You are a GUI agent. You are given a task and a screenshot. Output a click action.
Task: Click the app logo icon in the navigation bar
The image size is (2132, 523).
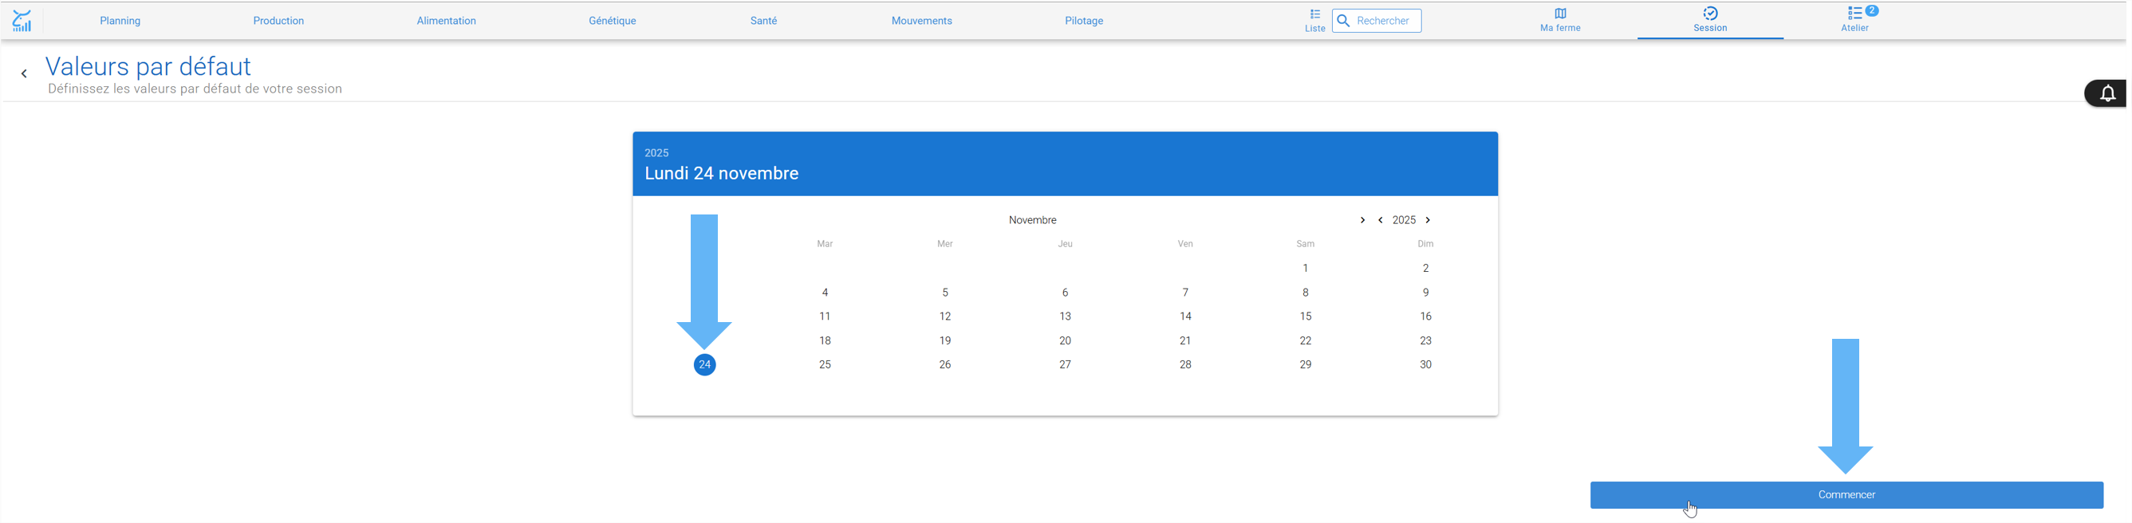[x=22, y=21]
